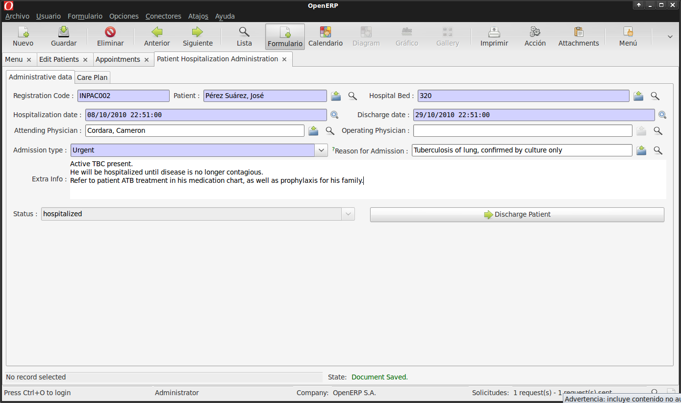681x403 pixels.
Task: Switch to the Care Plan tab
Action: [92, 77]
